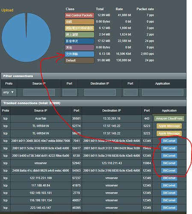Click the BitComet tag in 223.140.43.147 row
This screenshot has width=192, height=214.
pos(169,208)
